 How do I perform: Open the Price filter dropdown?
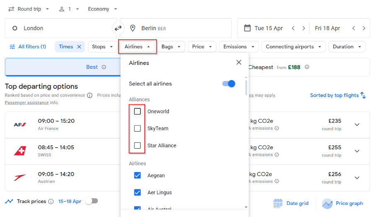[202, 47]
